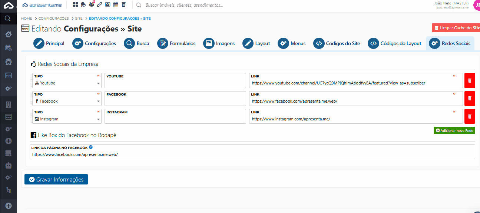
Task: Open the Tipo dropdown showing Instagram
Action: 67,119
